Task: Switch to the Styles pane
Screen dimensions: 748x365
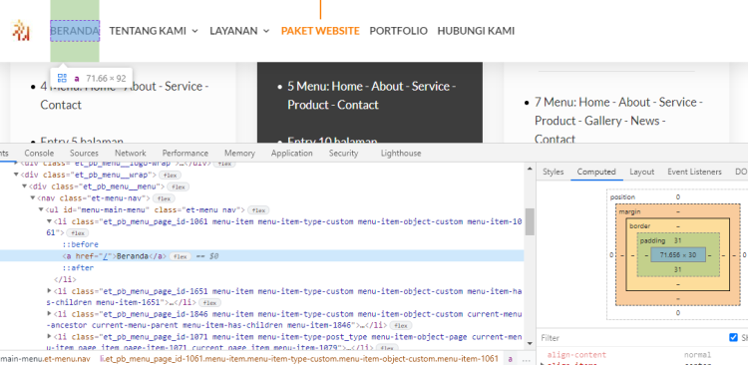Action: pyautogui.click(x=553, y=172)
